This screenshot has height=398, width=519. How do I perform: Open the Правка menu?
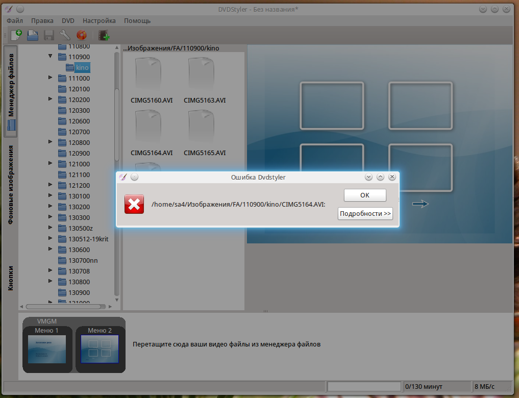[x=42, y=20]
